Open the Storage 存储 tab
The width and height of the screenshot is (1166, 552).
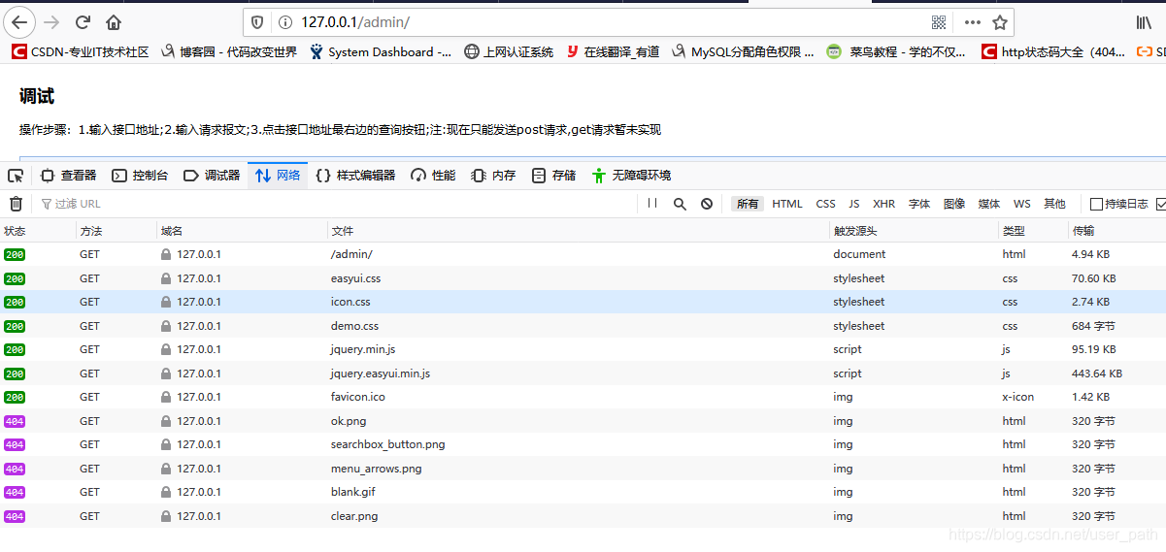tap(553, 176)
